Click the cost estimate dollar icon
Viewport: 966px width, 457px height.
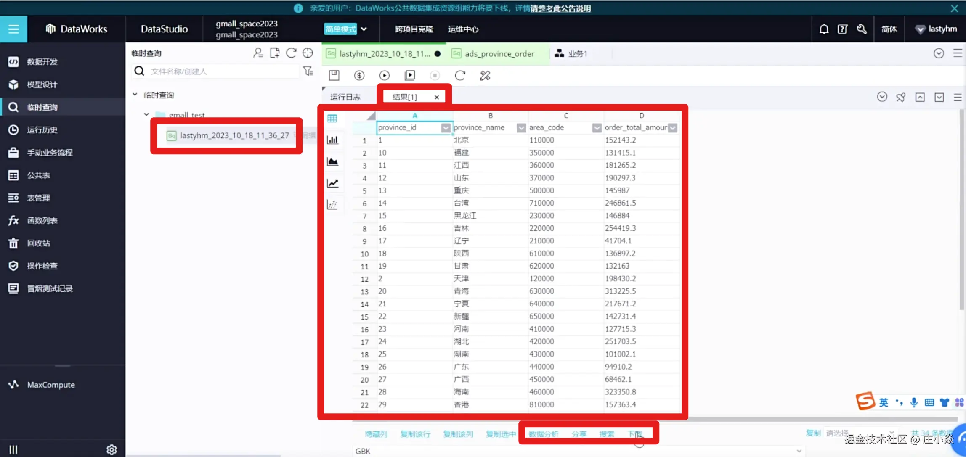pyautogui.click(x=359, y=75)
